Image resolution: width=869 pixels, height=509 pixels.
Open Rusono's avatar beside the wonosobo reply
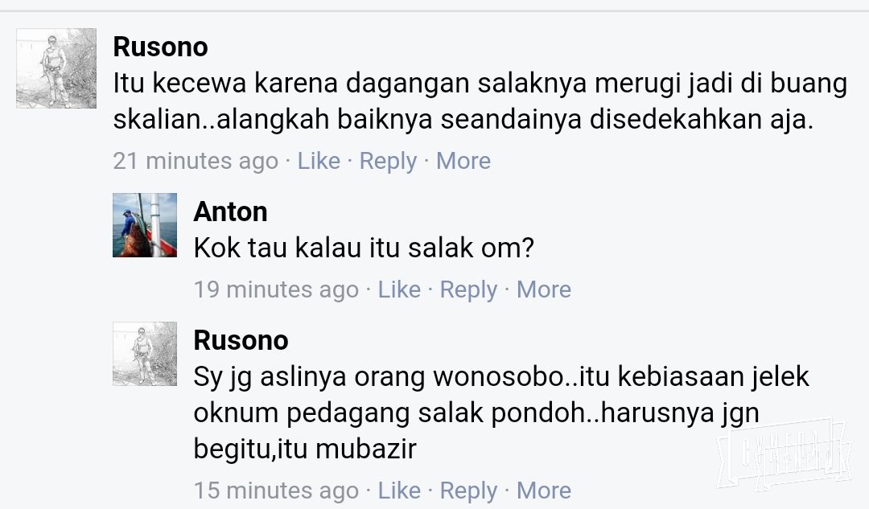point(145,353)
